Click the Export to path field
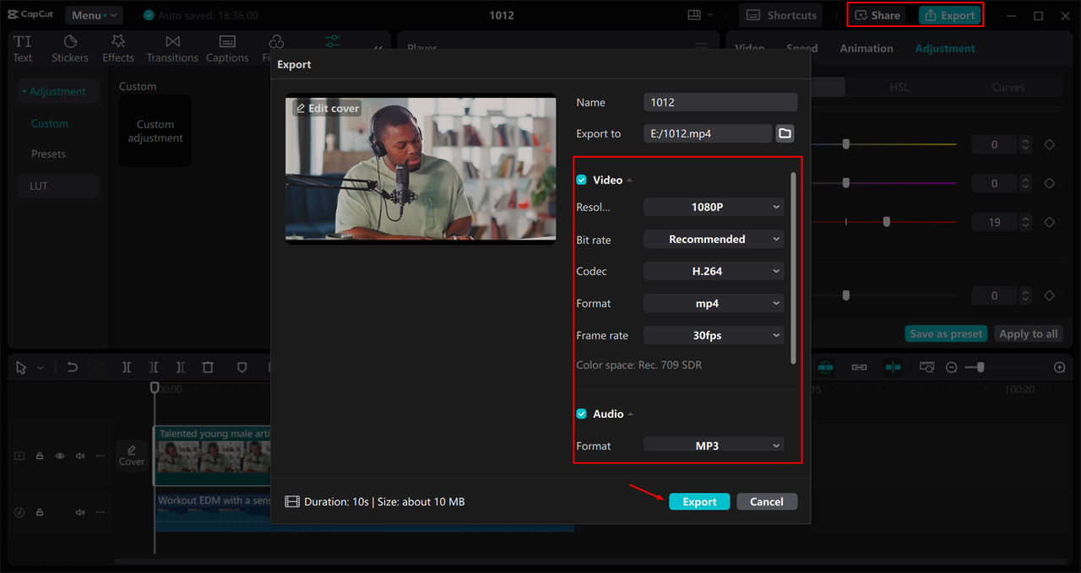Viewport: 1081px width, 573px height. pyautogui.click(x=708, y=133)
